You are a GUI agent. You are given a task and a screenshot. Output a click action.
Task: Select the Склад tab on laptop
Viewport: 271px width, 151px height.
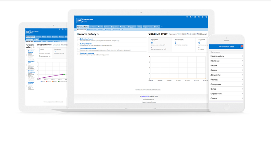coord(140,27)
